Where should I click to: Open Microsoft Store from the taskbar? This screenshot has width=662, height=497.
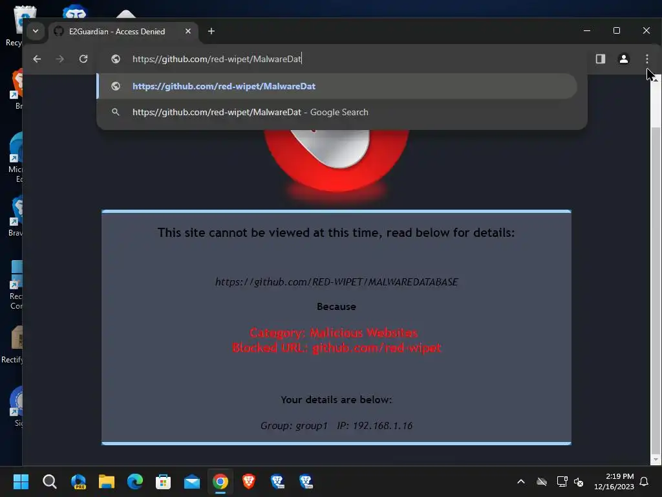click(x=164, y=481)
